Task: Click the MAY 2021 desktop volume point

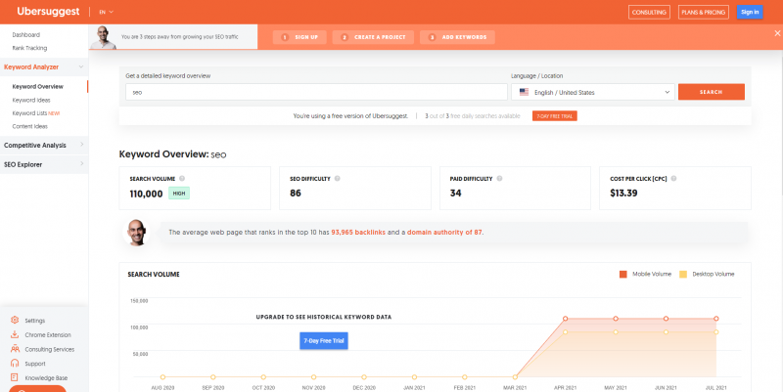Action: click(x=616, y=332)
